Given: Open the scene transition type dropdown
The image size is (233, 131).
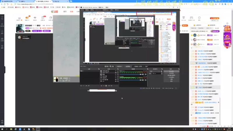Looking at the screenshot, I should 155,71.
